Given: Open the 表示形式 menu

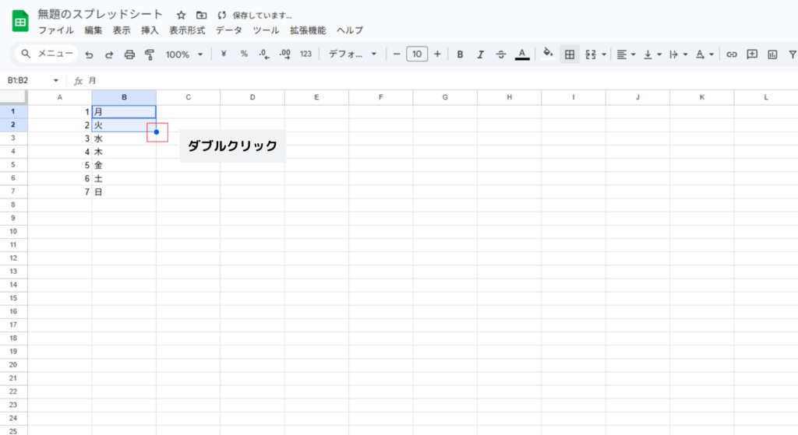Looking at the screenshot, I should (x=187, y=30).
